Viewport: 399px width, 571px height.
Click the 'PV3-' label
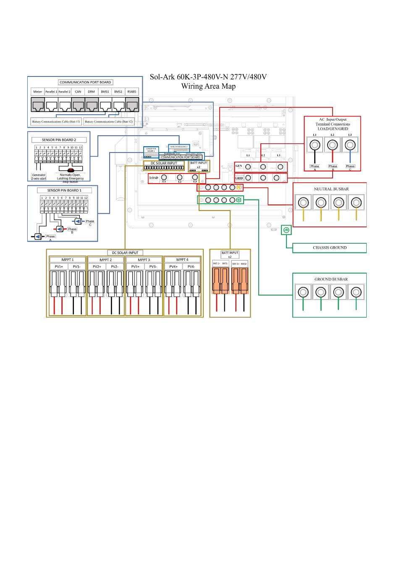(x=153, y=266)
